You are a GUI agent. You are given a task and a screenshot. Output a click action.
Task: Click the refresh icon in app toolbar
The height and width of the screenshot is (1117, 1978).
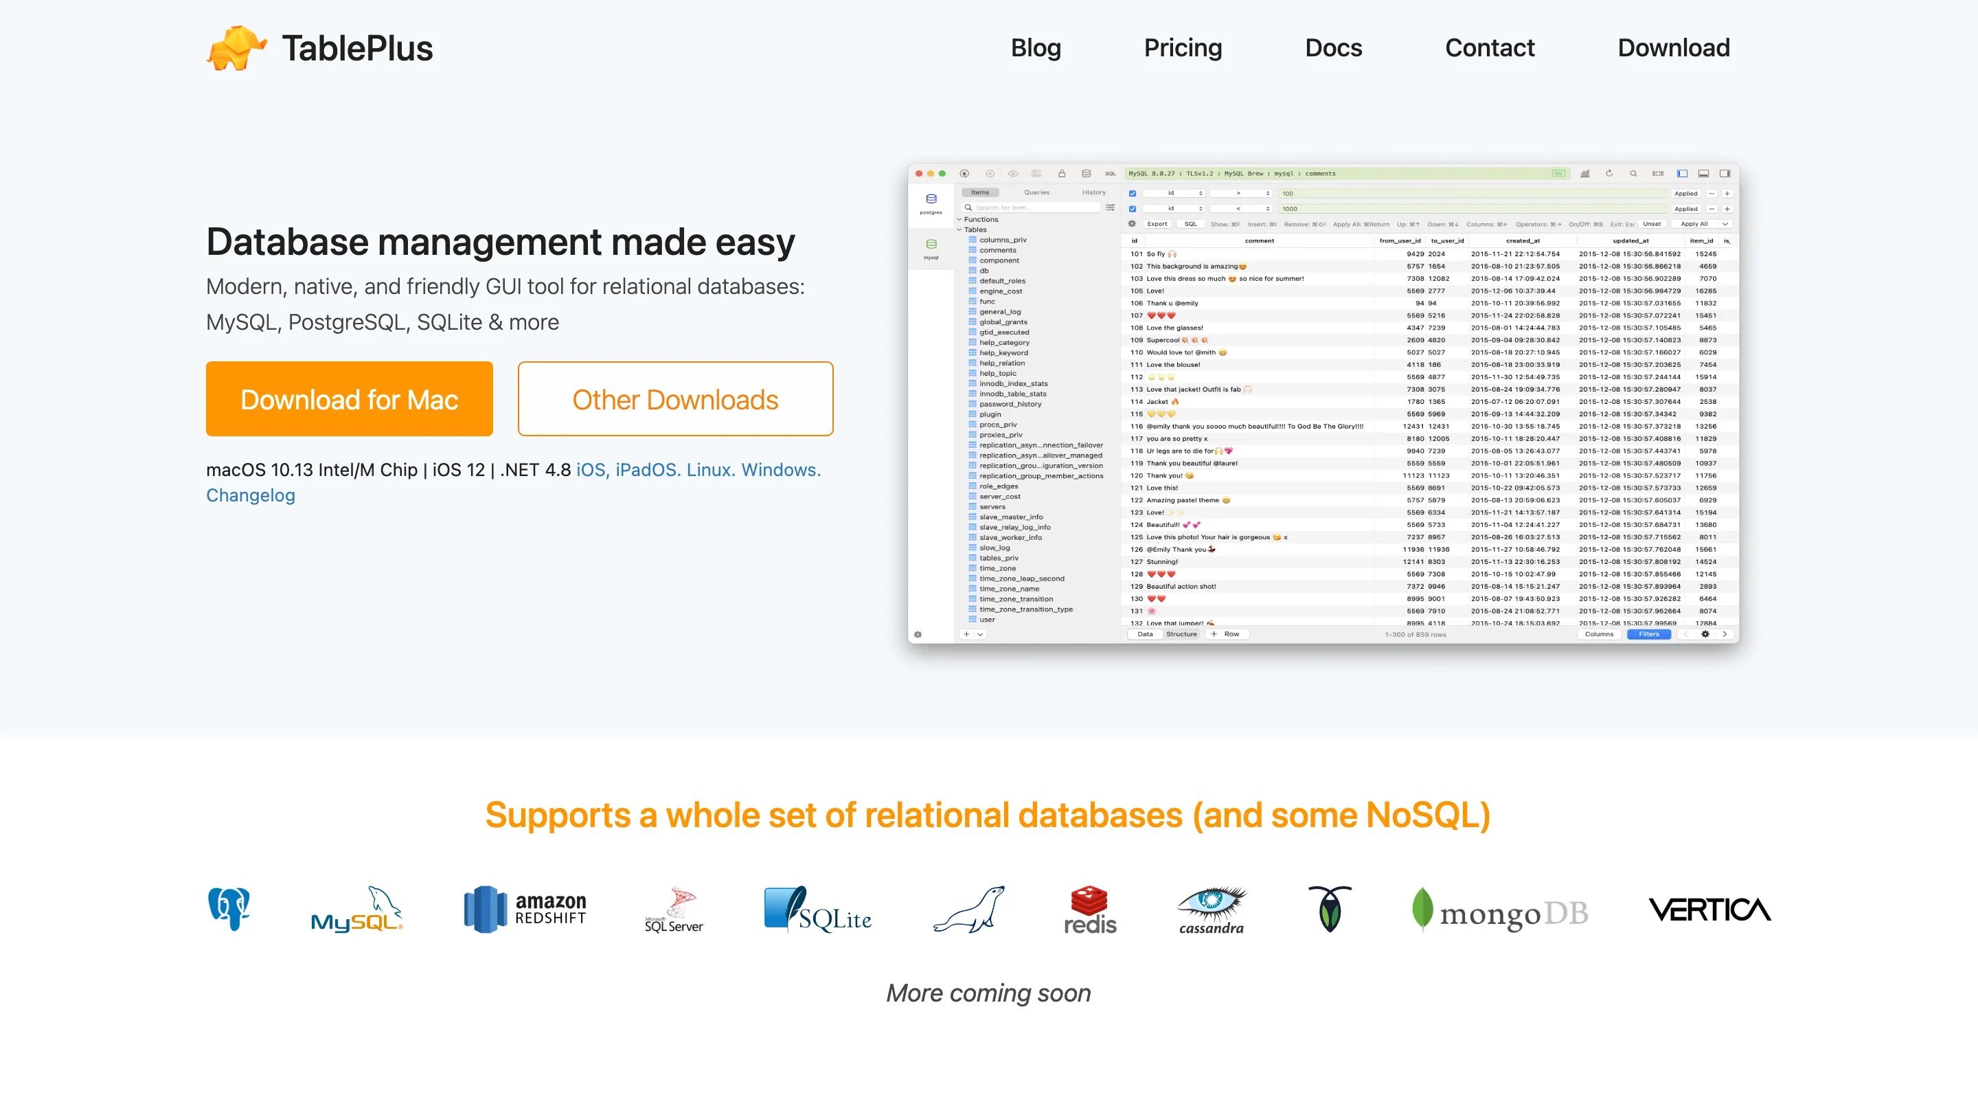point(1609,174)
